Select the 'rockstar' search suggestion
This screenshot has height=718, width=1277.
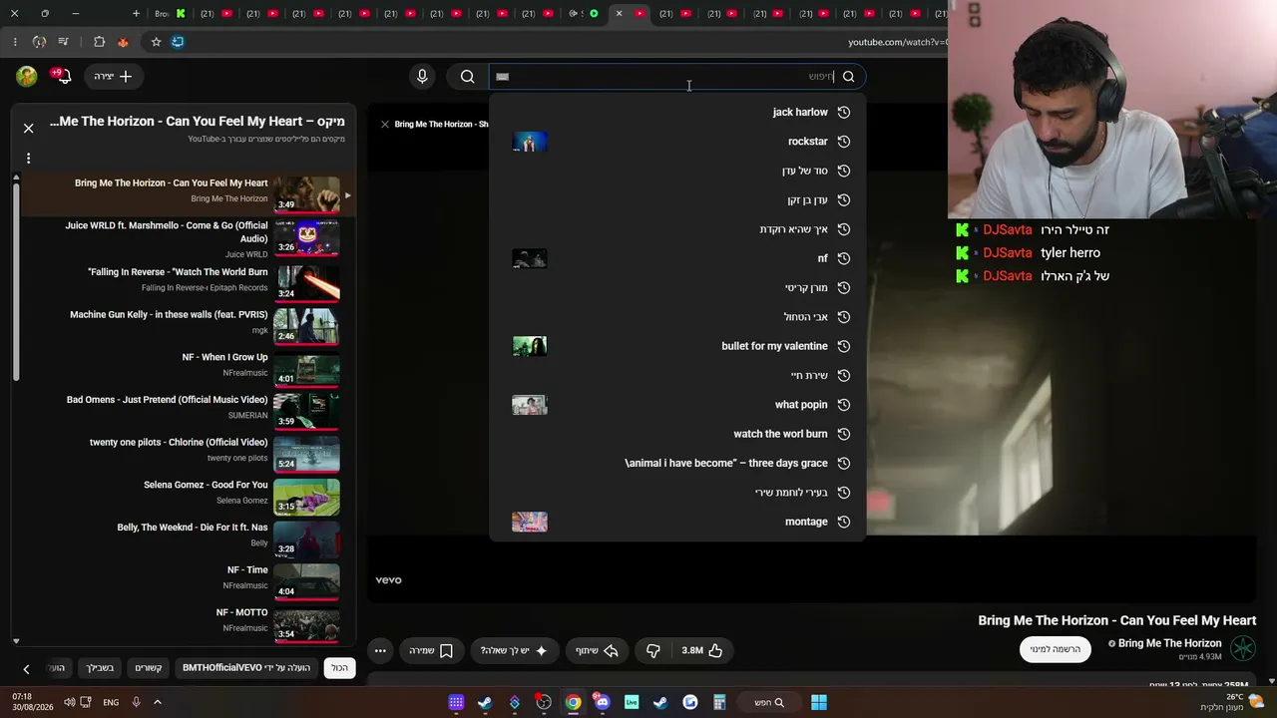(677, 142)
